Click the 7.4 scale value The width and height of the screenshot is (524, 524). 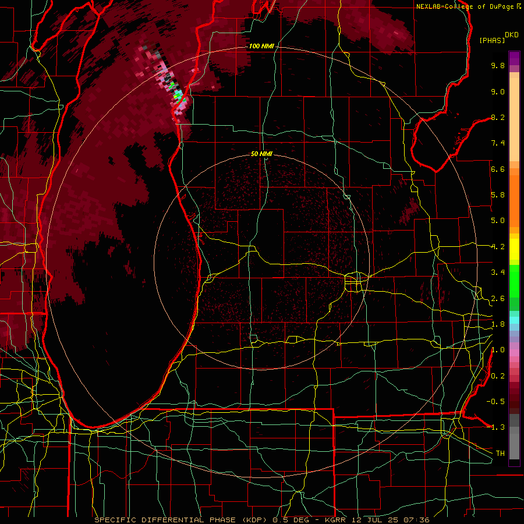coord(498,143)
